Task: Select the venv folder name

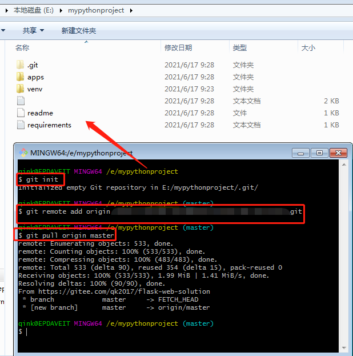Action: (x=35, y=89)
